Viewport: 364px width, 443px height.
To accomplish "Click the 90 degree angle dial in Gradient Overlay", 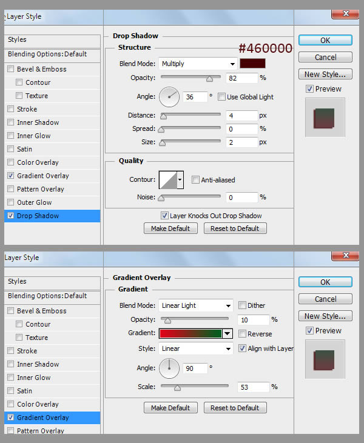I will (x=169, y=367).
